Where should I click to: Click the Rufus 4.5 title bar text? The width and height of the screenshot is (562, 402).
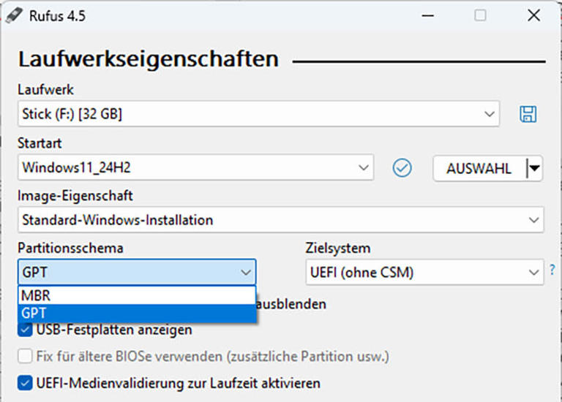(57, 16)
